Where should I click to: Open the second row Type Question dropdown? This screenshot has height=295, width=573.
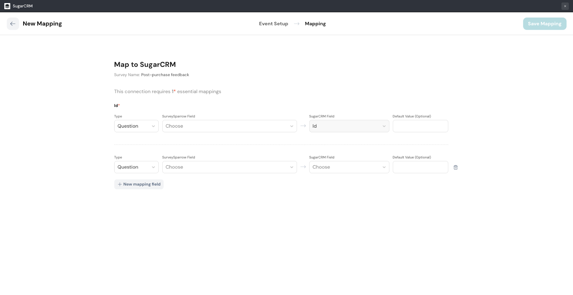pyautogui.click(x=136, y=167)
